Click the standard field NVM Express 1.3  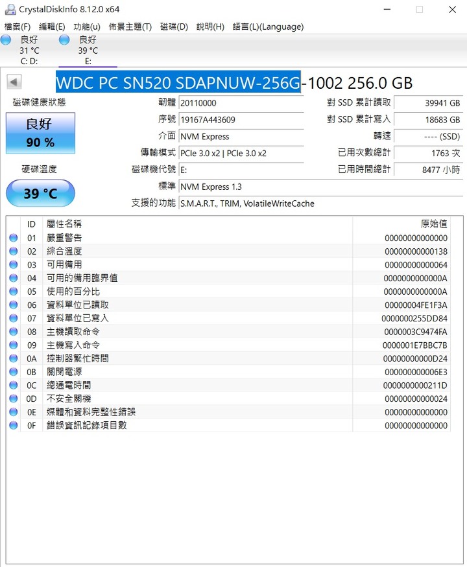click(321, 187)
